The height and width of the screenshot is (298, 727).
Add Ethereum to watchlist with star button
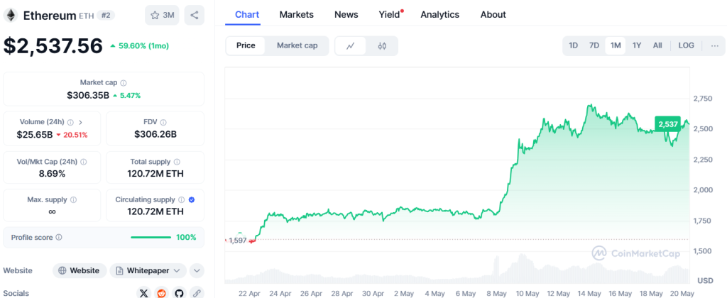click(162, 16)
